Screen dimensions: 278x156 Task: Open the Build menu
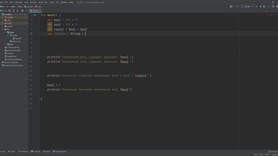tap(41, 2)
